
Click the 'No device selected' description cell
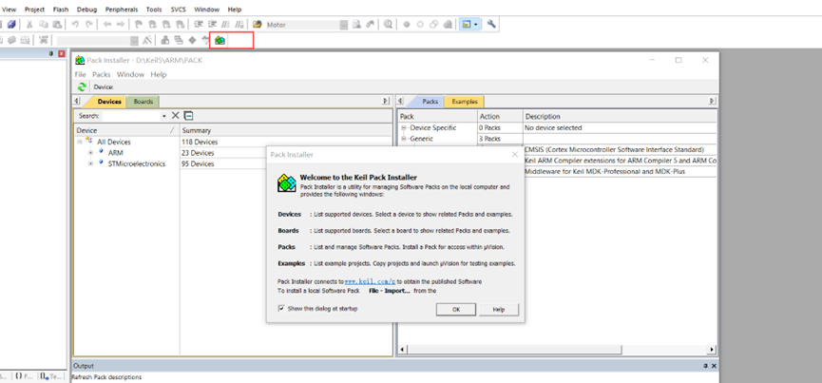pos(553,128)
